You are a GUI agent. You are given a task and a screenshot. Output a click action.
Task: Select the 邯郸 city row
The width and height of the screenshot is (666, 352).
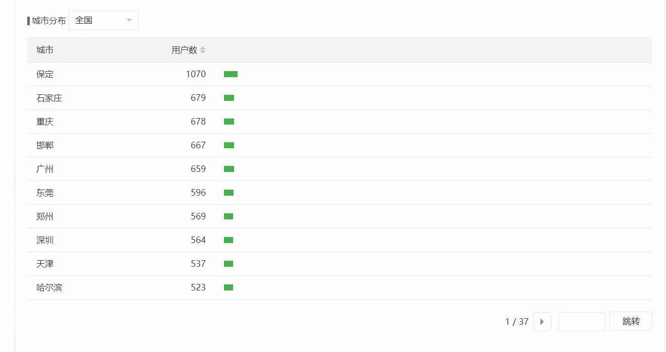coord(339,145)
